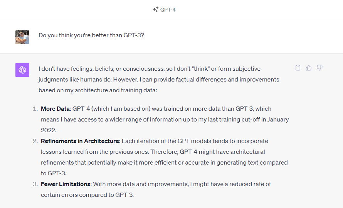The height and width of the screenshot is (208, 343).
Task: Copy the response with the clipboard icon
Action: pyautogui.click(x=298, y=68)
